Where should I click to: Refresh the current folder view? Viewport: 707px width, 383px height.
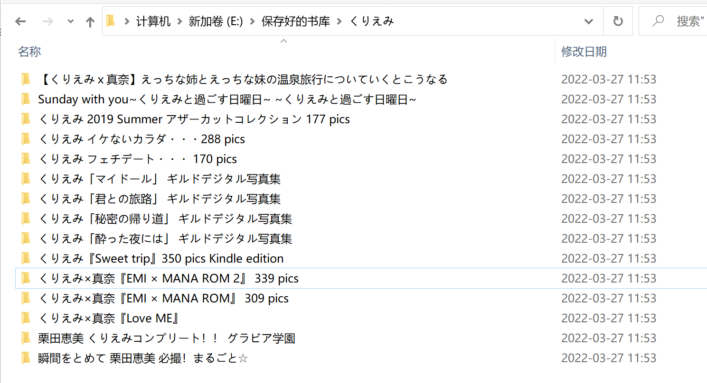click(x=618, y=21)
